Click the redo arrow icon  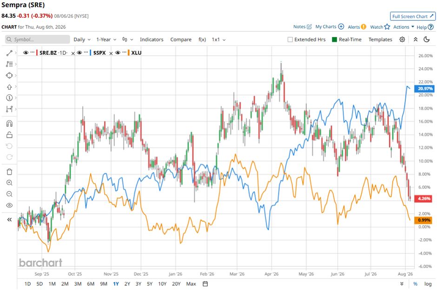click(9, 157)
